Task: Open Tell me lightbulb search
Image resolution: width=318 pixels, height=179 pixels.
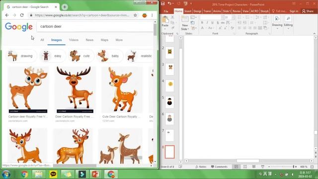Action: 279,11
